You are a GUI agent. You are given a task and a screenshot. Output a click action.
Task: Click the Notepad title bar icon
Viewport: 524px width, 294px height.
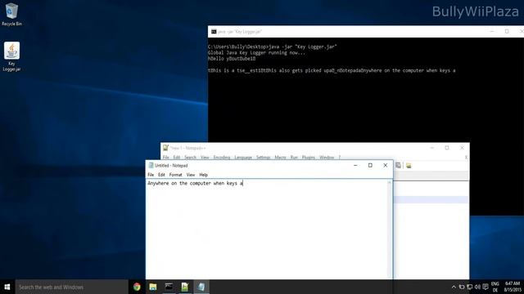click(151, 165)
